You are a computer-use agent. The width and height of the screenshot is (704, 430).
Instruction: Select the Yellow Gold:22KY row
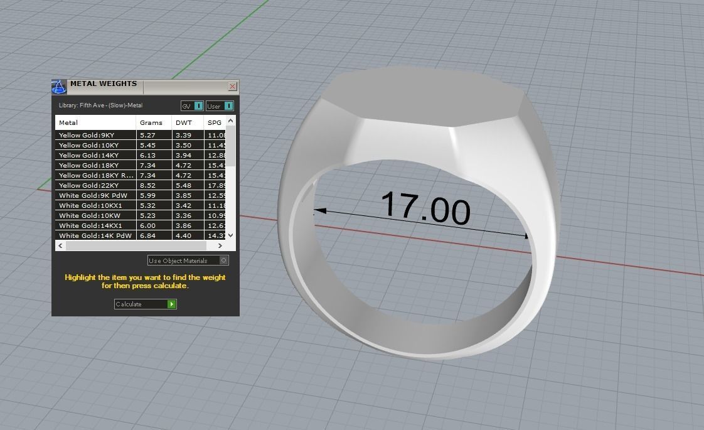141,185
